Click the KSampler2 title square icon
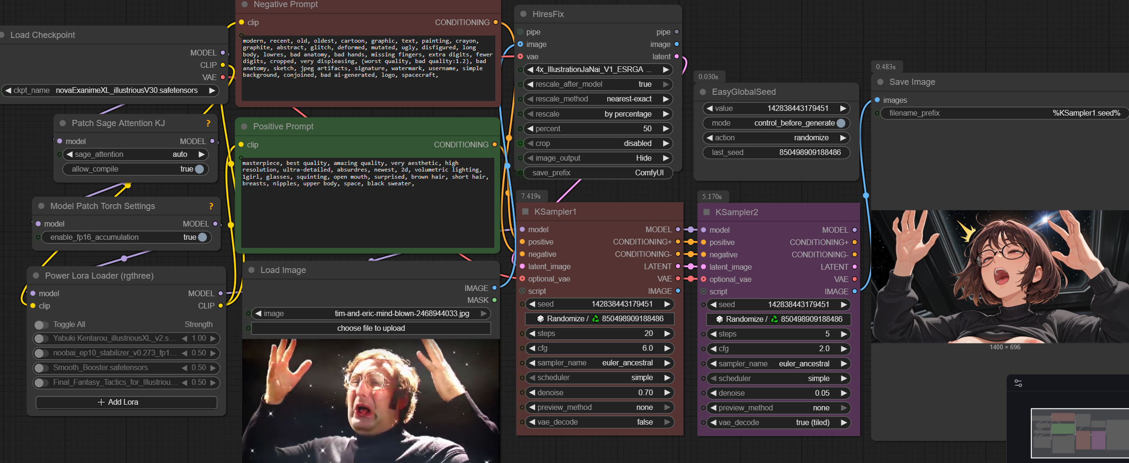 (x=706, y=212)
